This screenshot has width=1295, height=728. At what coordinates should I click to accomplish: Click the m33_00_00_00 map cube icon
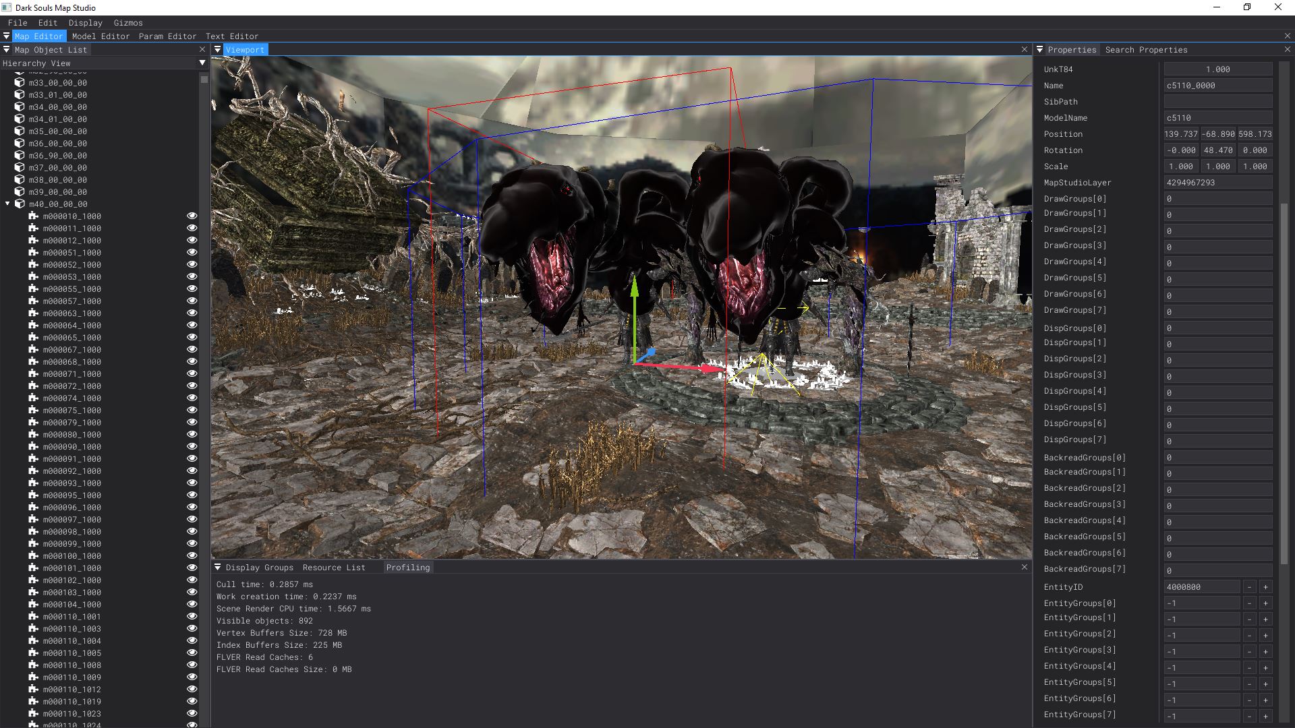click(x=20, y=83)
